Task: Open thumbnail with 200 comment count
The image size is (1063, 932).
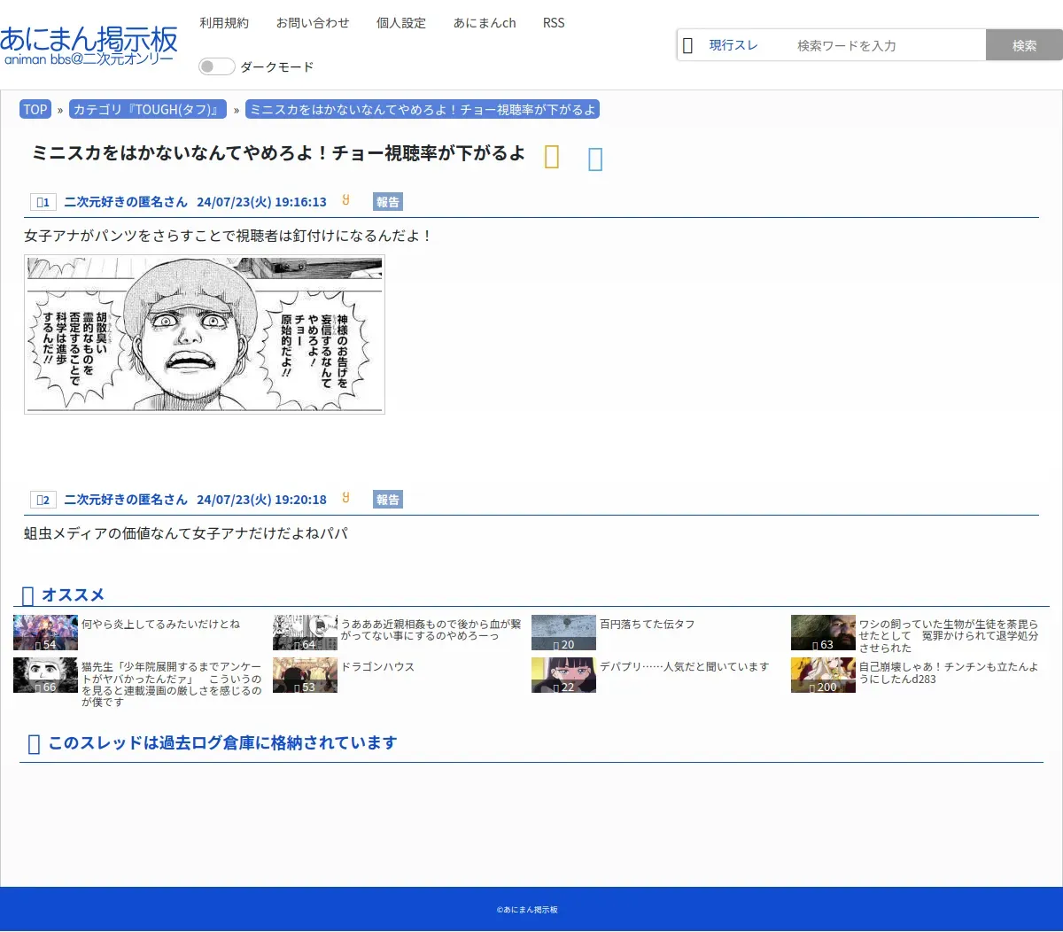Action: pos(823,675)
